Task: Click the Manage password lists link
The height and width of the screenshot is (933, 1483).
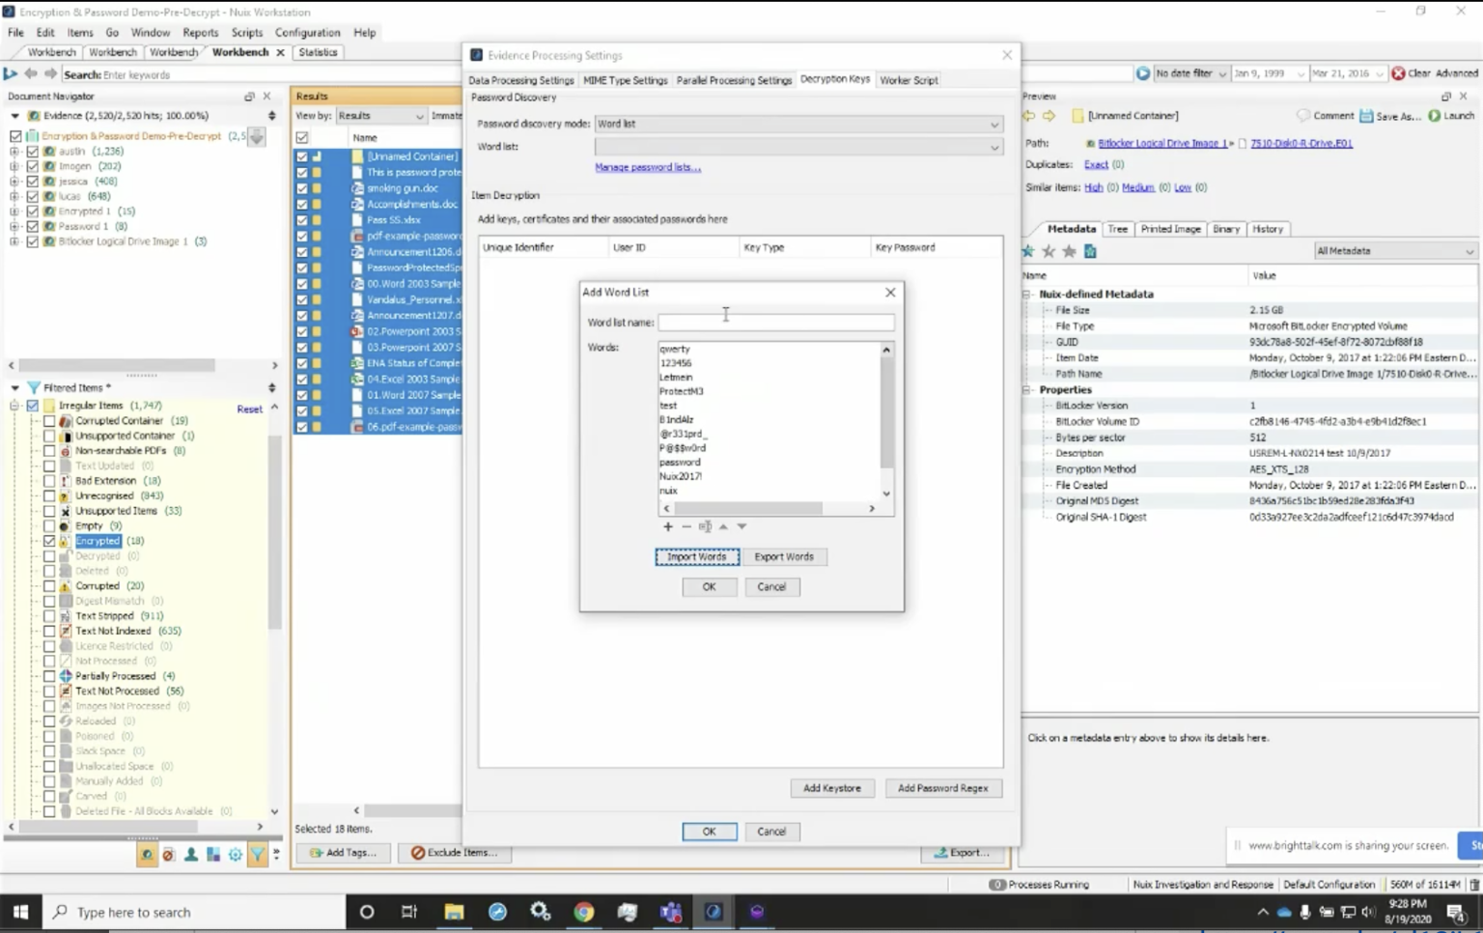Action: 647,166
